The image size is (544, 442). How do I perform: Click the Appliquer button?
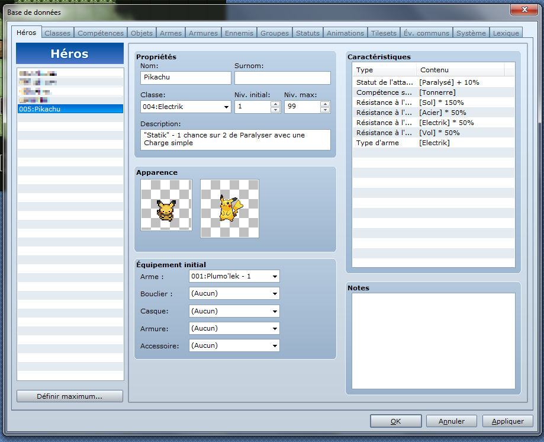(507, 421)
